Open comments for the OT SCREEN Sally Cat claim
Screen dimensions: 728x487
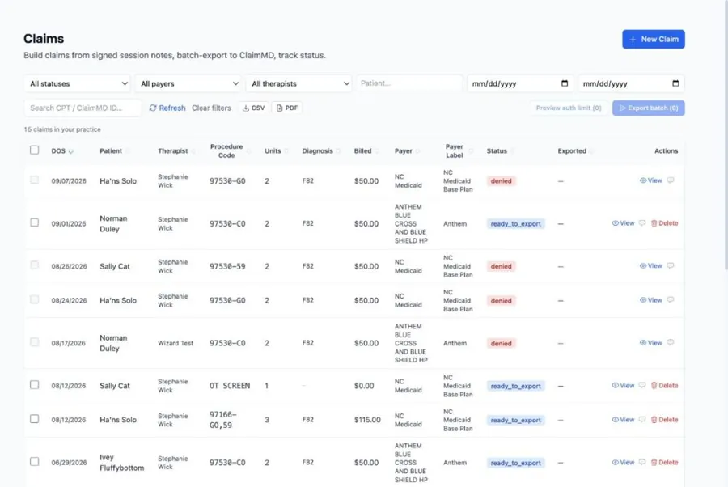tap(642, 385)
